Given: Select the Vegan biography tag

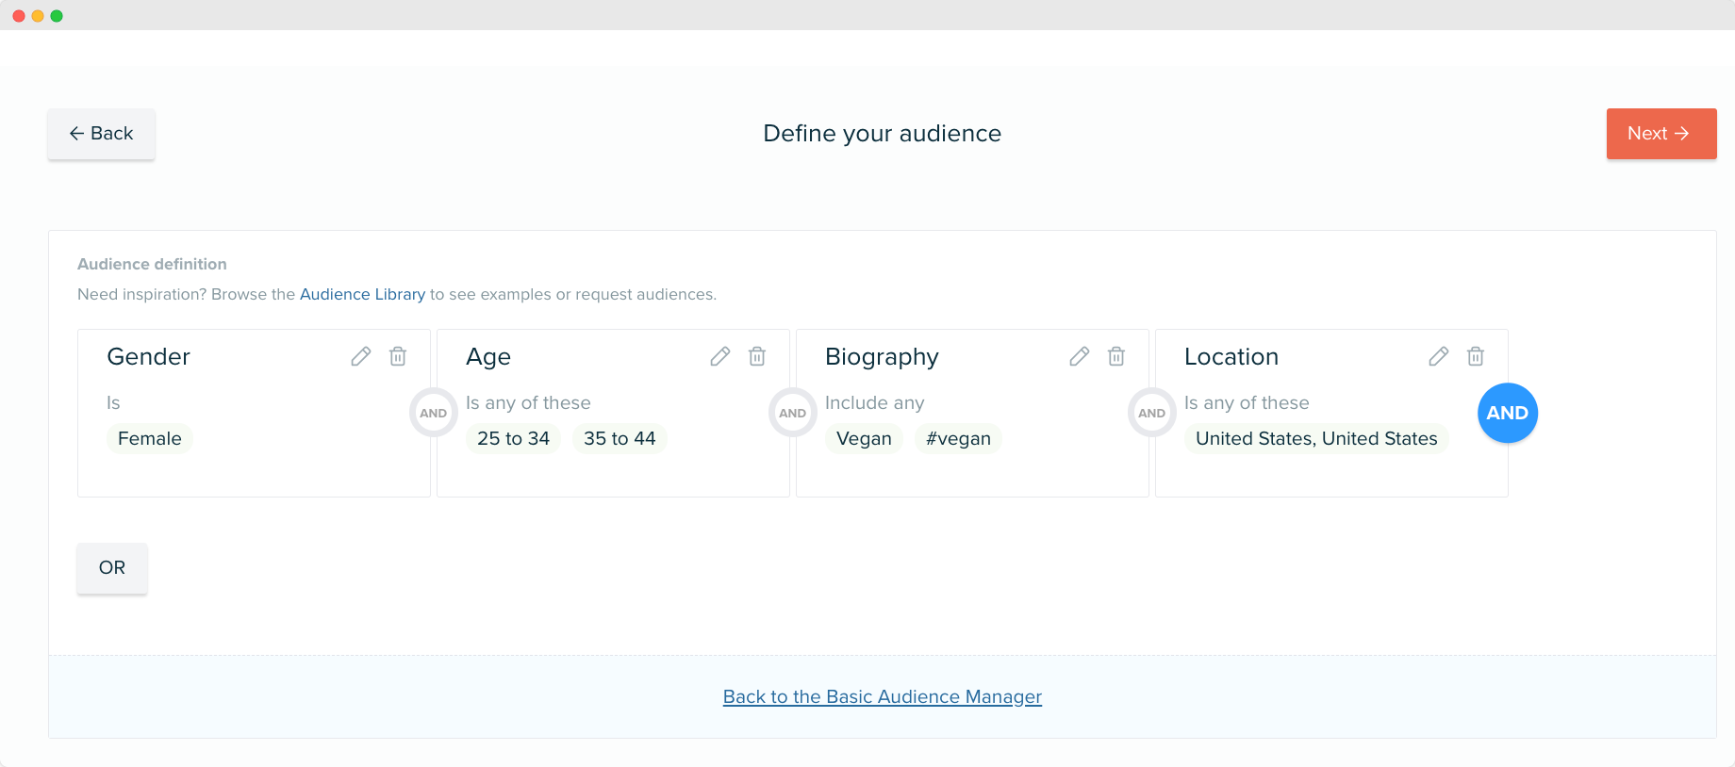Looking at the screenshot, I should pos(864,438).
